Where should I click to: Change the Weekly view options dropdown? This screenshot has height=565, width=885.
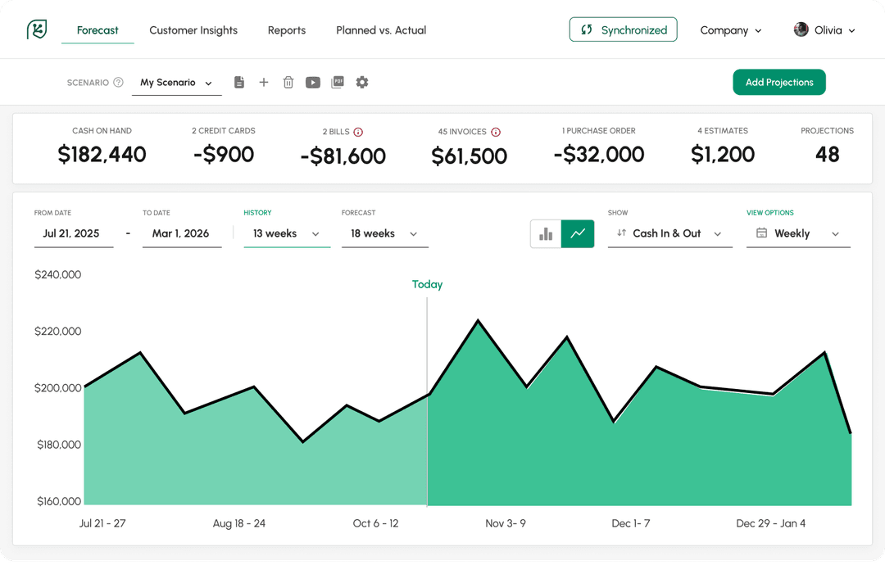pyautogui.click(x=798, y=234)
